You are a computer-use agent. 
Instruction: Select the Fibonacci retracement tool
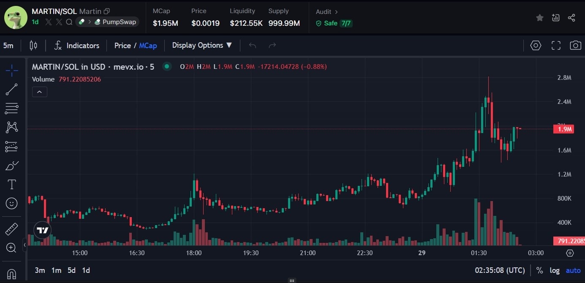click(x=12, y=109)
